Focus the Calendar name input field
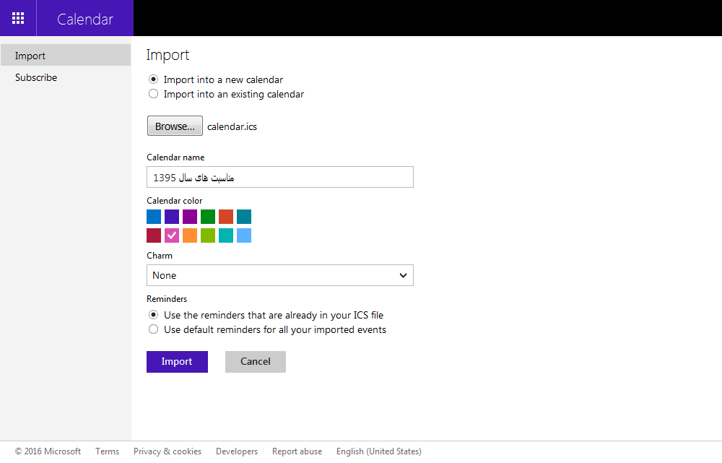Image resolution: width=722 pixels, height=463 pixels. [280, 177]
